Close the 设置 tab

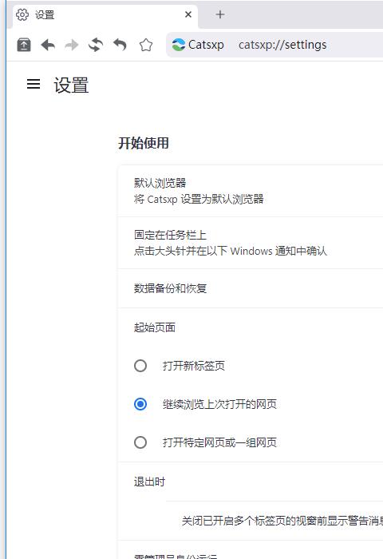188,14
